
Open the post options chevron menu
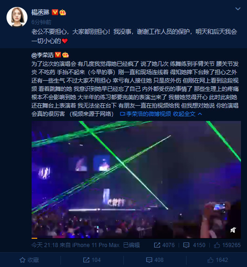click(238, 9)
